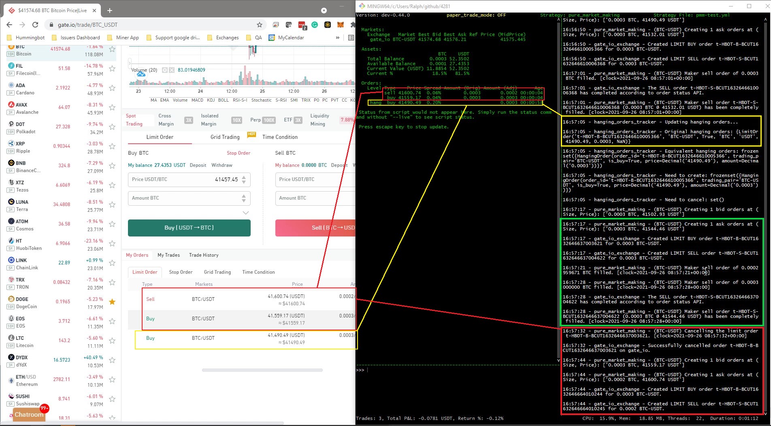Open the Volume indicator settings gear

(164, 70)
